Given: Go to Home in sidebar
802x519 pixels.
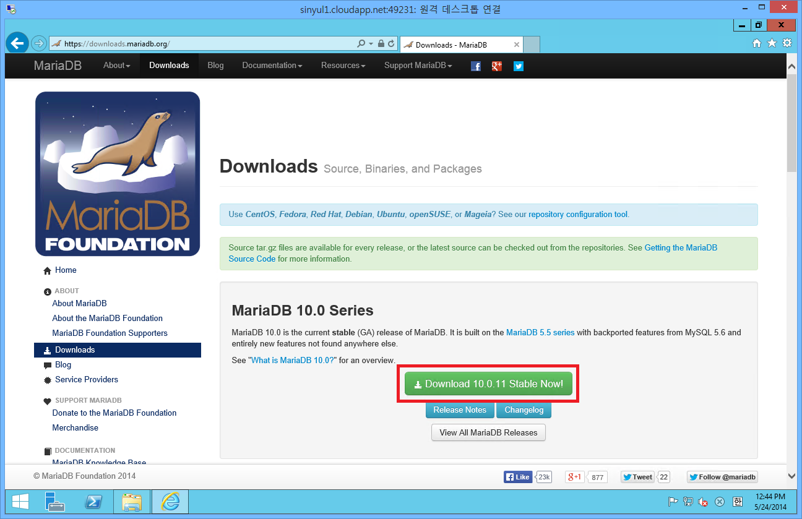Looking at the screenshot, I should point(66,270).
